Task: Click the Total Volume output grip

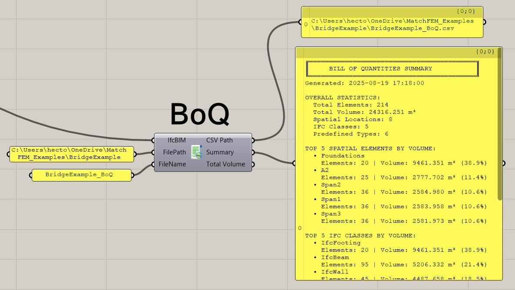Action: (253, 165)
